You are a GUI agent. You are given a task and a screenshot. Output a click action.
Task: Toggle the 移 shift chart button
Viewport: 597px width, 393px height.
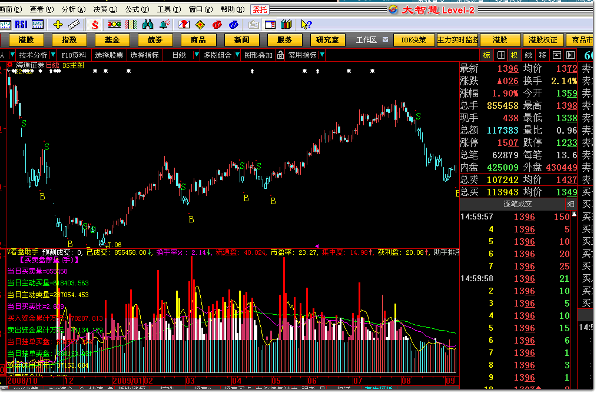[x=543, y=55]
